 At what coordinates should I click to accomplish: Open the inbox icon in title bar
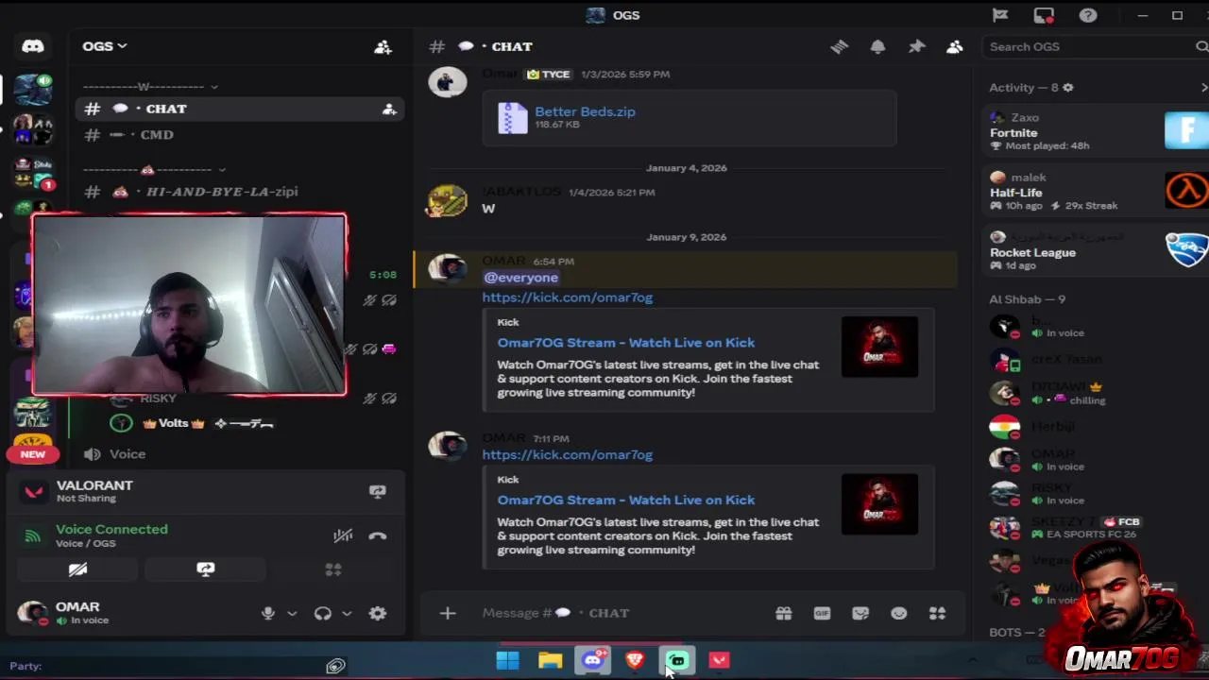point(1044,15)
